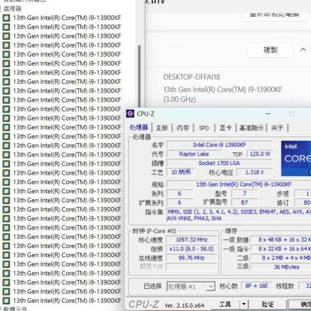Click the 验证 button in CPU-Z
The image size is (311, 311).
267,304
